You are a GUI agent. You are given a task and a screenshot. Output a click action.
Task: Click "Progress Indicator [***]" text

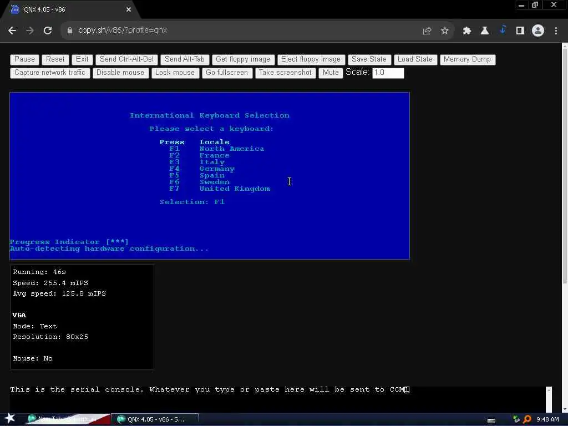pyautogui.click(x=69, y=242)
